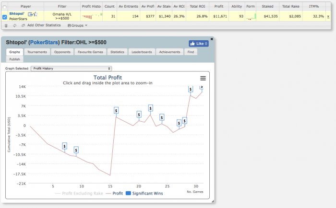Viewport: 336px width, 208px height.
Task: Click the PokerStars link in the panel title
Action: 44,42
